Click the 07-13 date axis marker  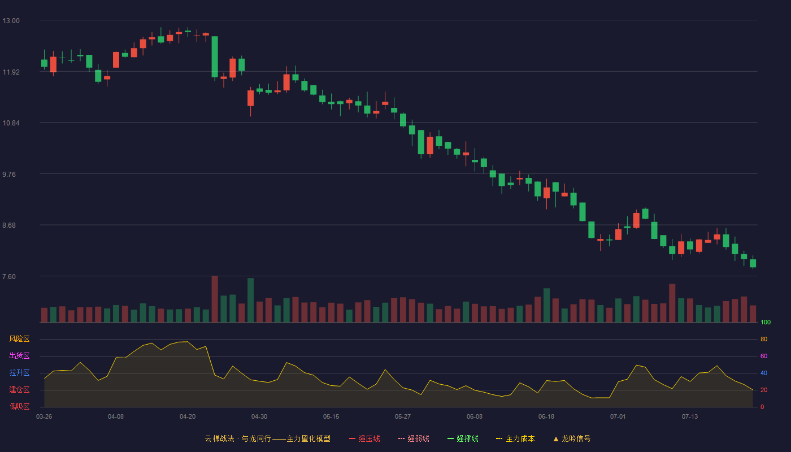click(x=690, y=416)
